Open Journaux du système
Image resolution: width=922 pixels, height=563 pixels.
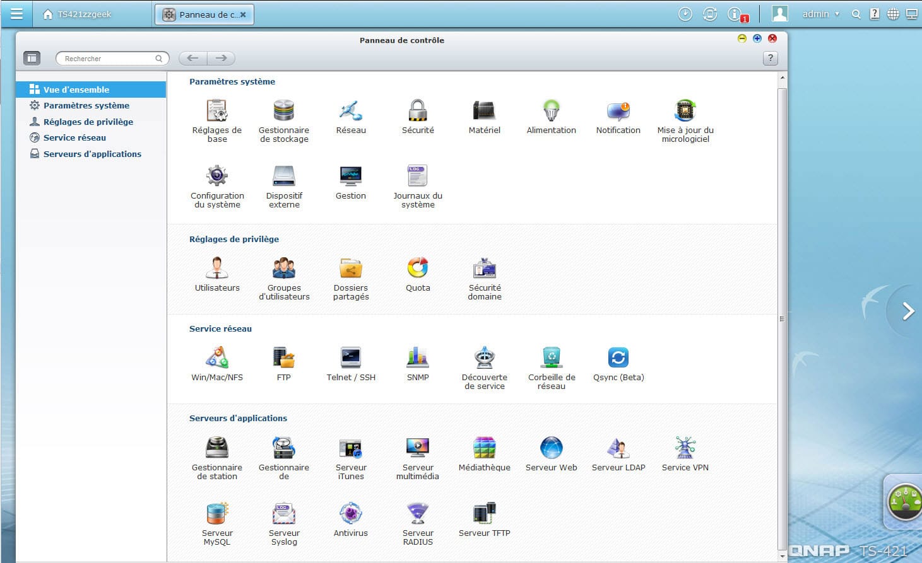pyautogui.click(x=418, y=176)
